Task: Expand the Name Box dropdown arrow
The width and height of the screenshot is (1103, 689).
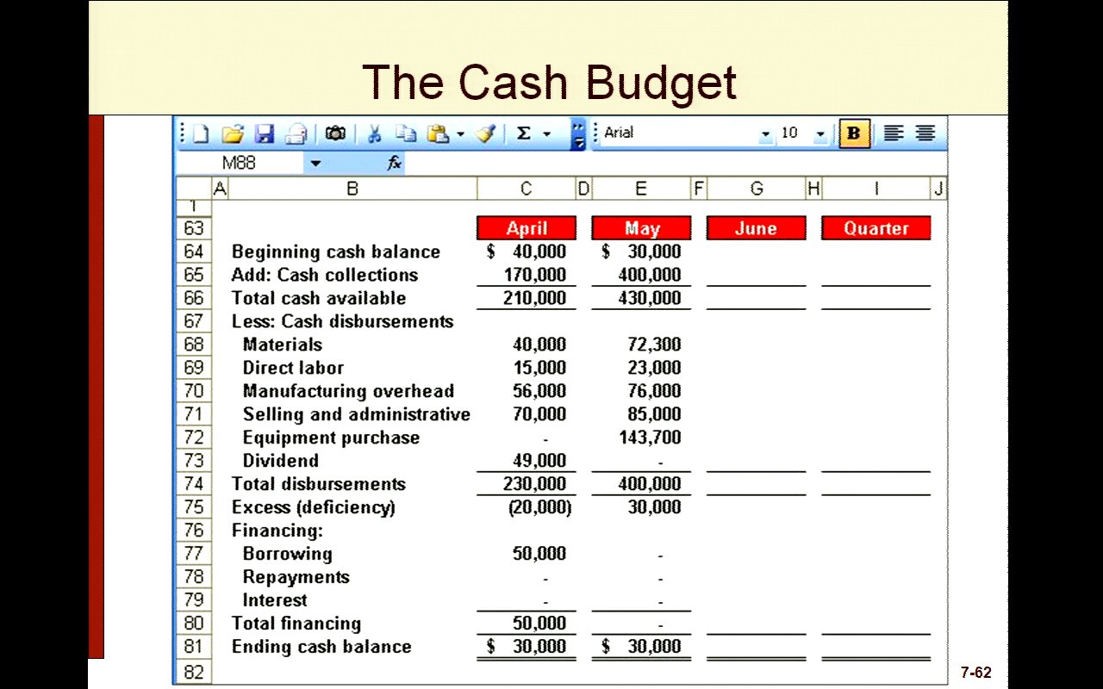Action: click(315, 163)
